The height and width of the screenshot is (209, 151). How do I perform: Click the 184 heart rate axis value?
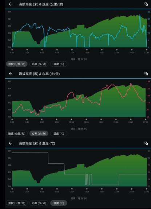148,82
